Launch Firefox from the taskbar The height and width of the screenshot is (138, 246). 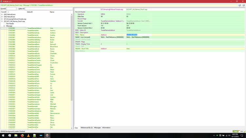(22, 135)
